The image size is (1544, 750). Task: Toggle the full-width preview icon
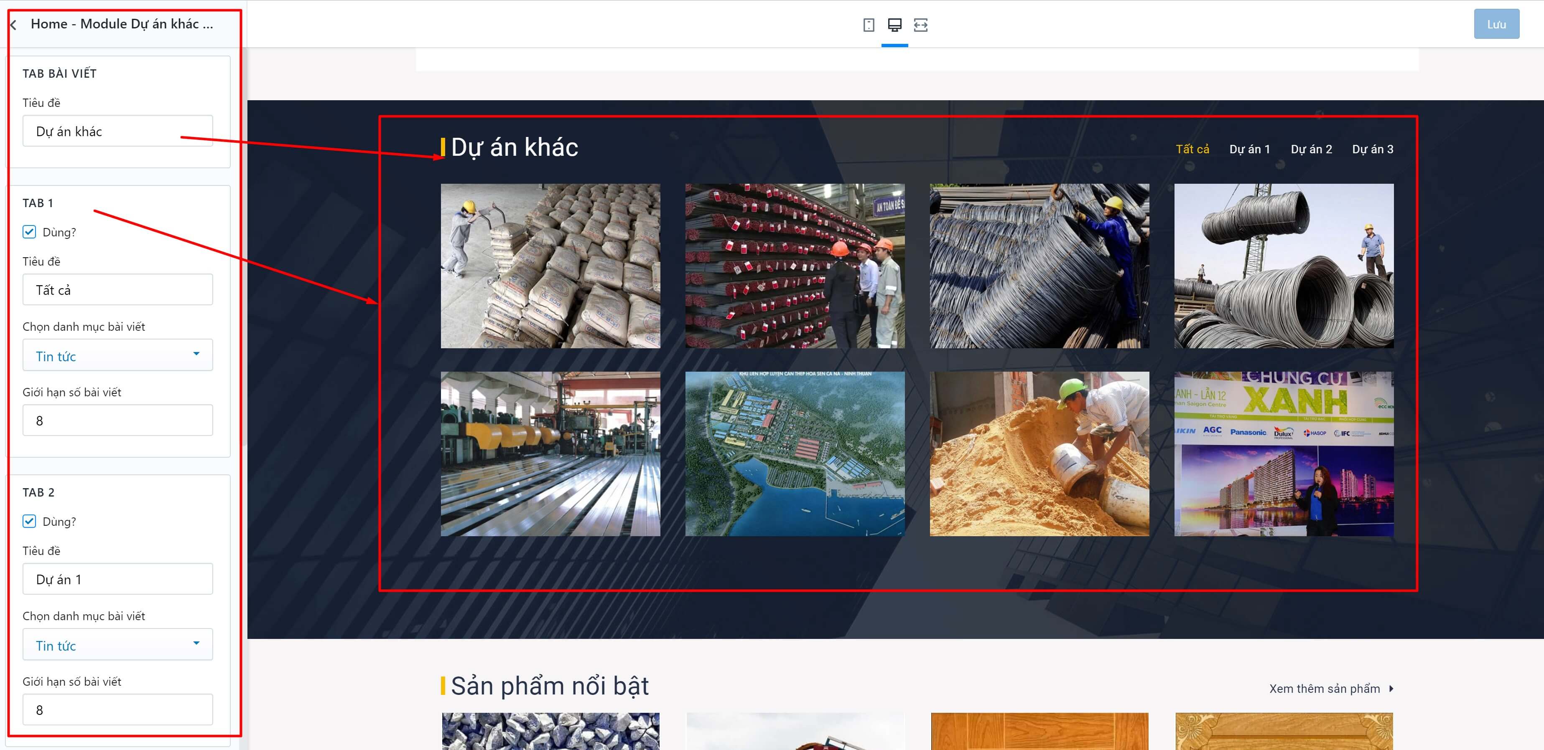(x=921, y=25)
